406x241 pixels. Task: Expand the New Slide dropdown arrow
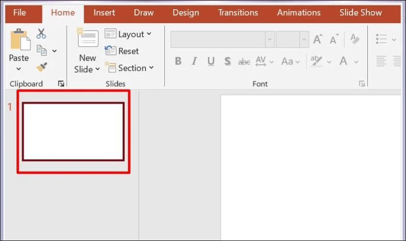click(98, 69)
